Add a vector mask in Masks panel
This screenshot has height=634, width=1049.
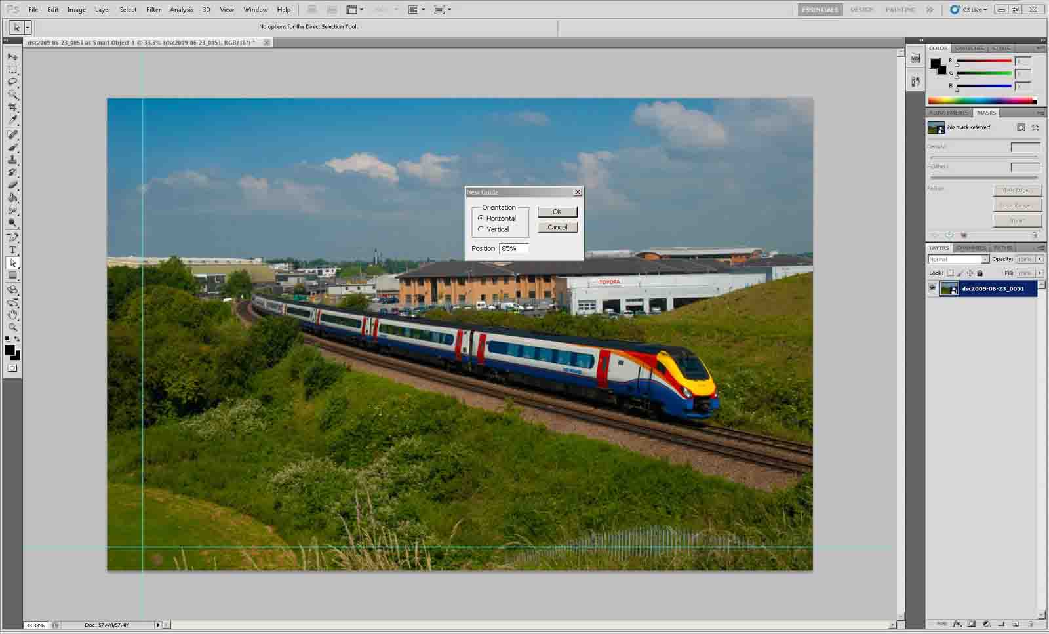[1035, 127]
